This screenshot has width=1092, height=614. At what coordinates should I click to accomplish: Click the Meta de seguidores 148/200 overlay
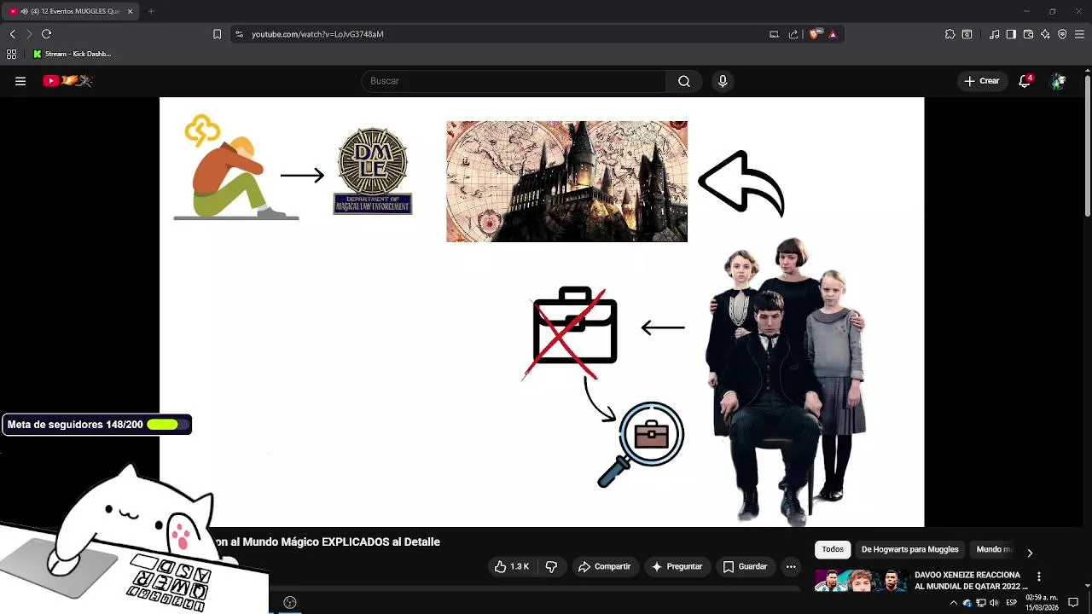tap(96, 425)
